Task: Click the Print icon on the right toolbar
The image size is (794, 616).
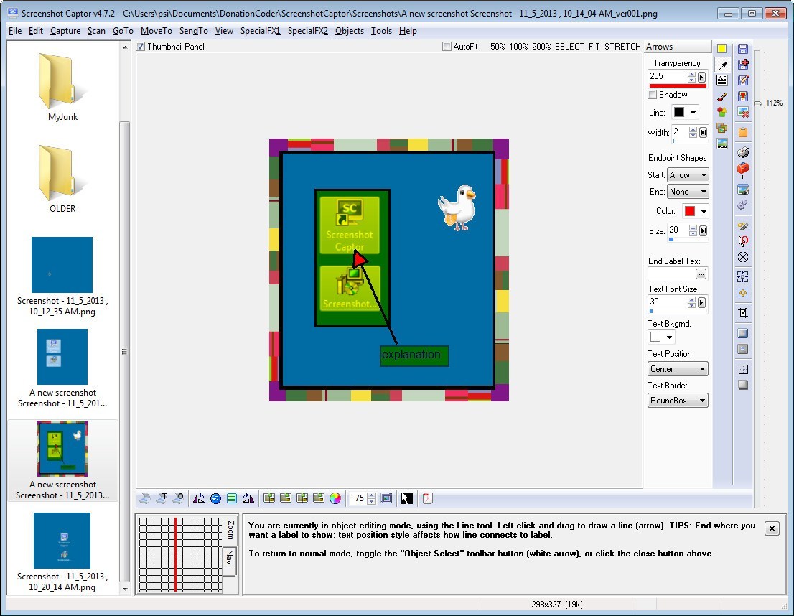Action: pyautogui.click(x=744, y=151)
